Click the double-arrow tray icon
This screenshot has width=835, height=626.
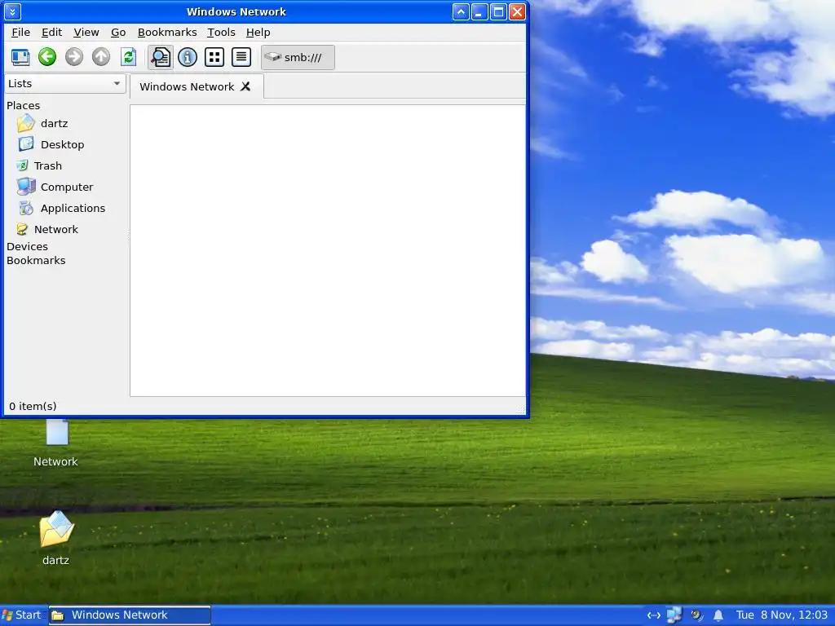tap(653, 615)
